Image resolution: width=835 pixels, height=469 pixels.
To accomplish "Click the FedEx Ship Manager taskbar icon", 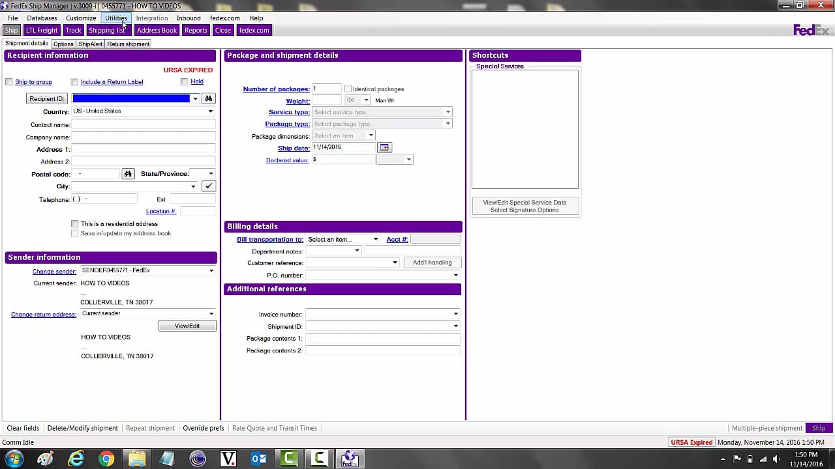I will click(350, 459).
